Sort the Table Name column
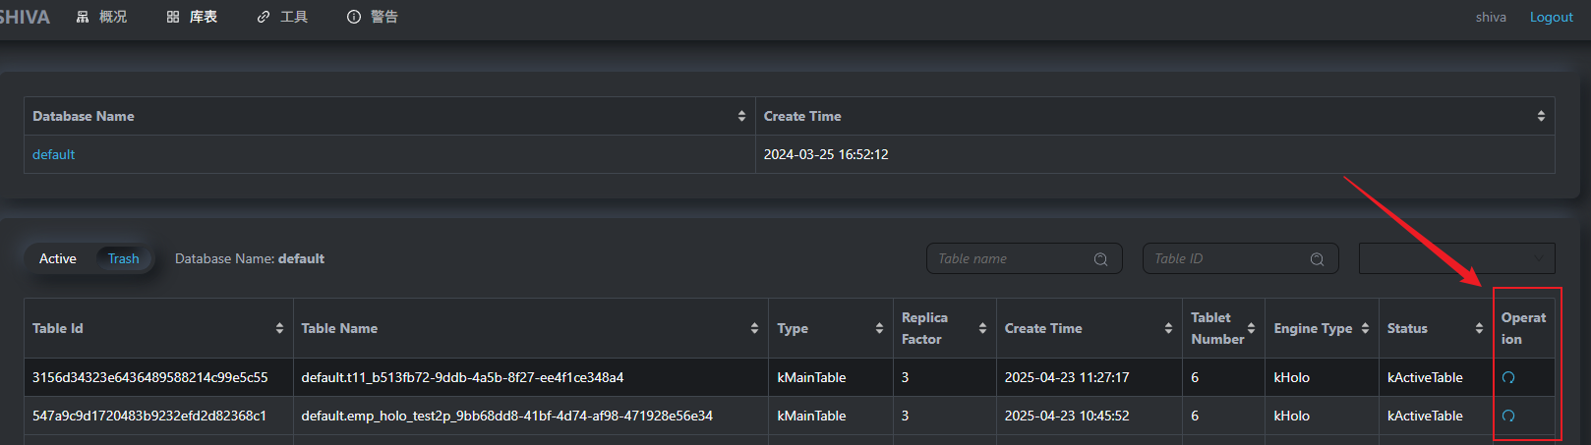The width and height of the screenshot is (1591, 445). (x=754, y=328)
